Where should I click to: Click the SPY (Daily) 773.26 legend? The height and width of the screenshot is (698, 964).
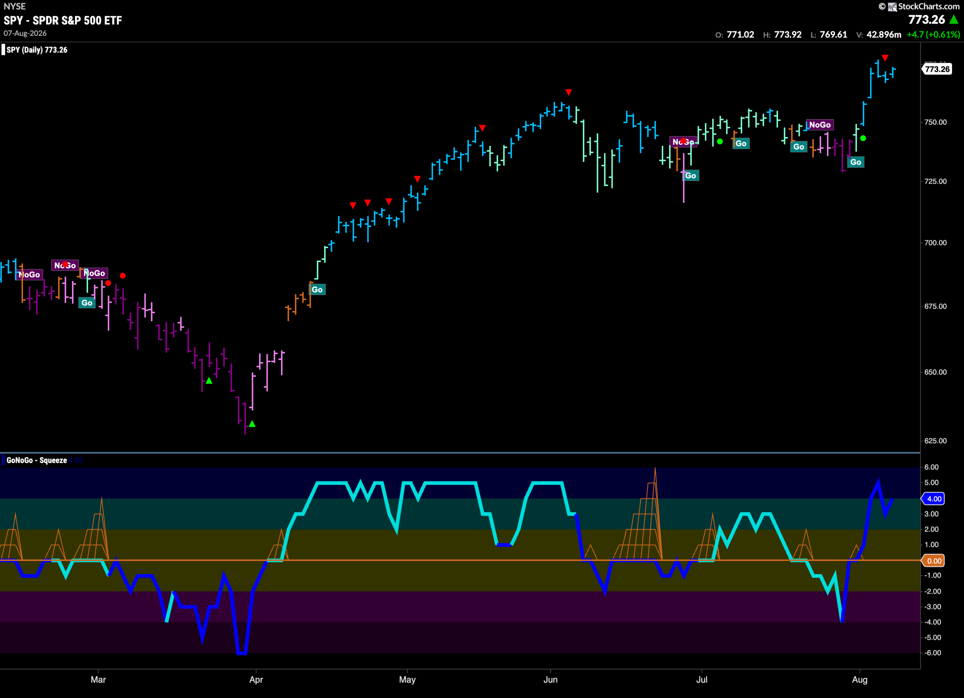37,50
